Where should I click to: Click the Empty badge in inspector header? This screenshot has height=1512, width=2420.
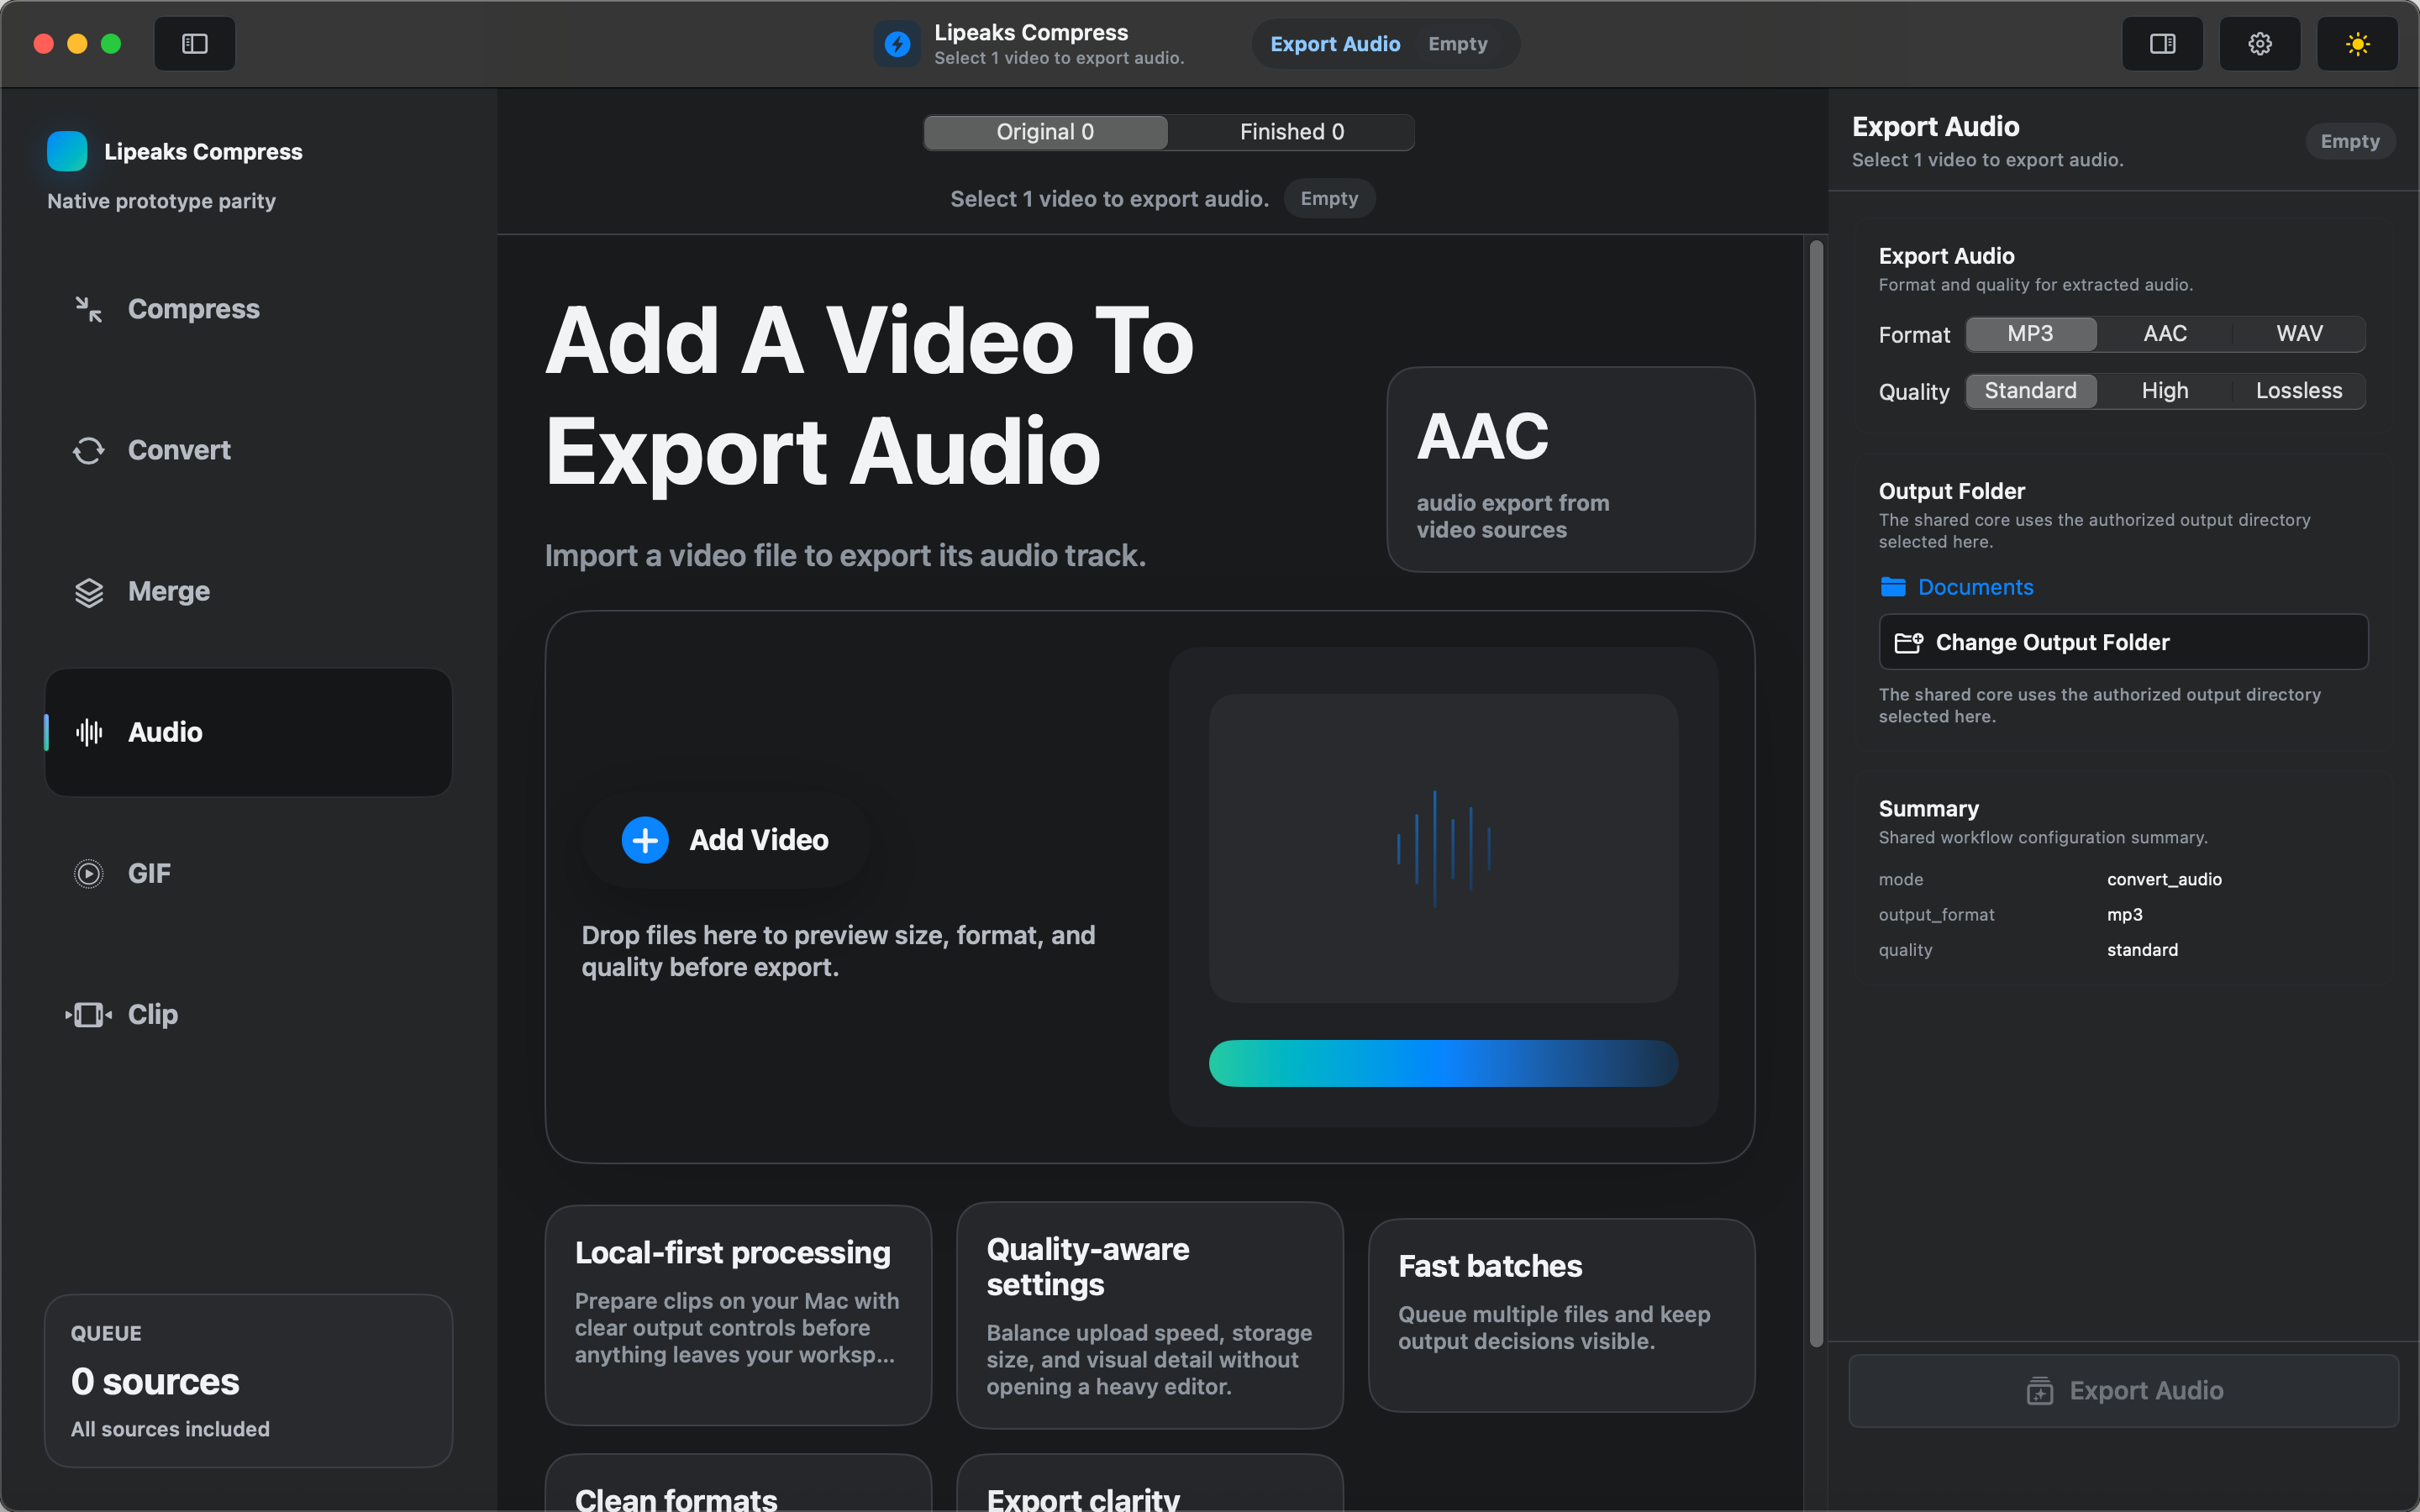tap(2350, 141)
